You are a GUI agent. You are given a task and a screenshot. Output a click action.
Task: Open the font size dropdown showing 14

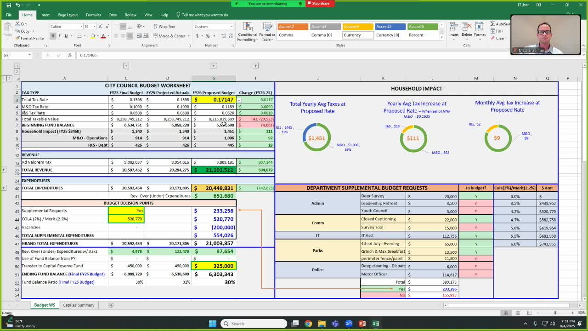coord(94,27)
